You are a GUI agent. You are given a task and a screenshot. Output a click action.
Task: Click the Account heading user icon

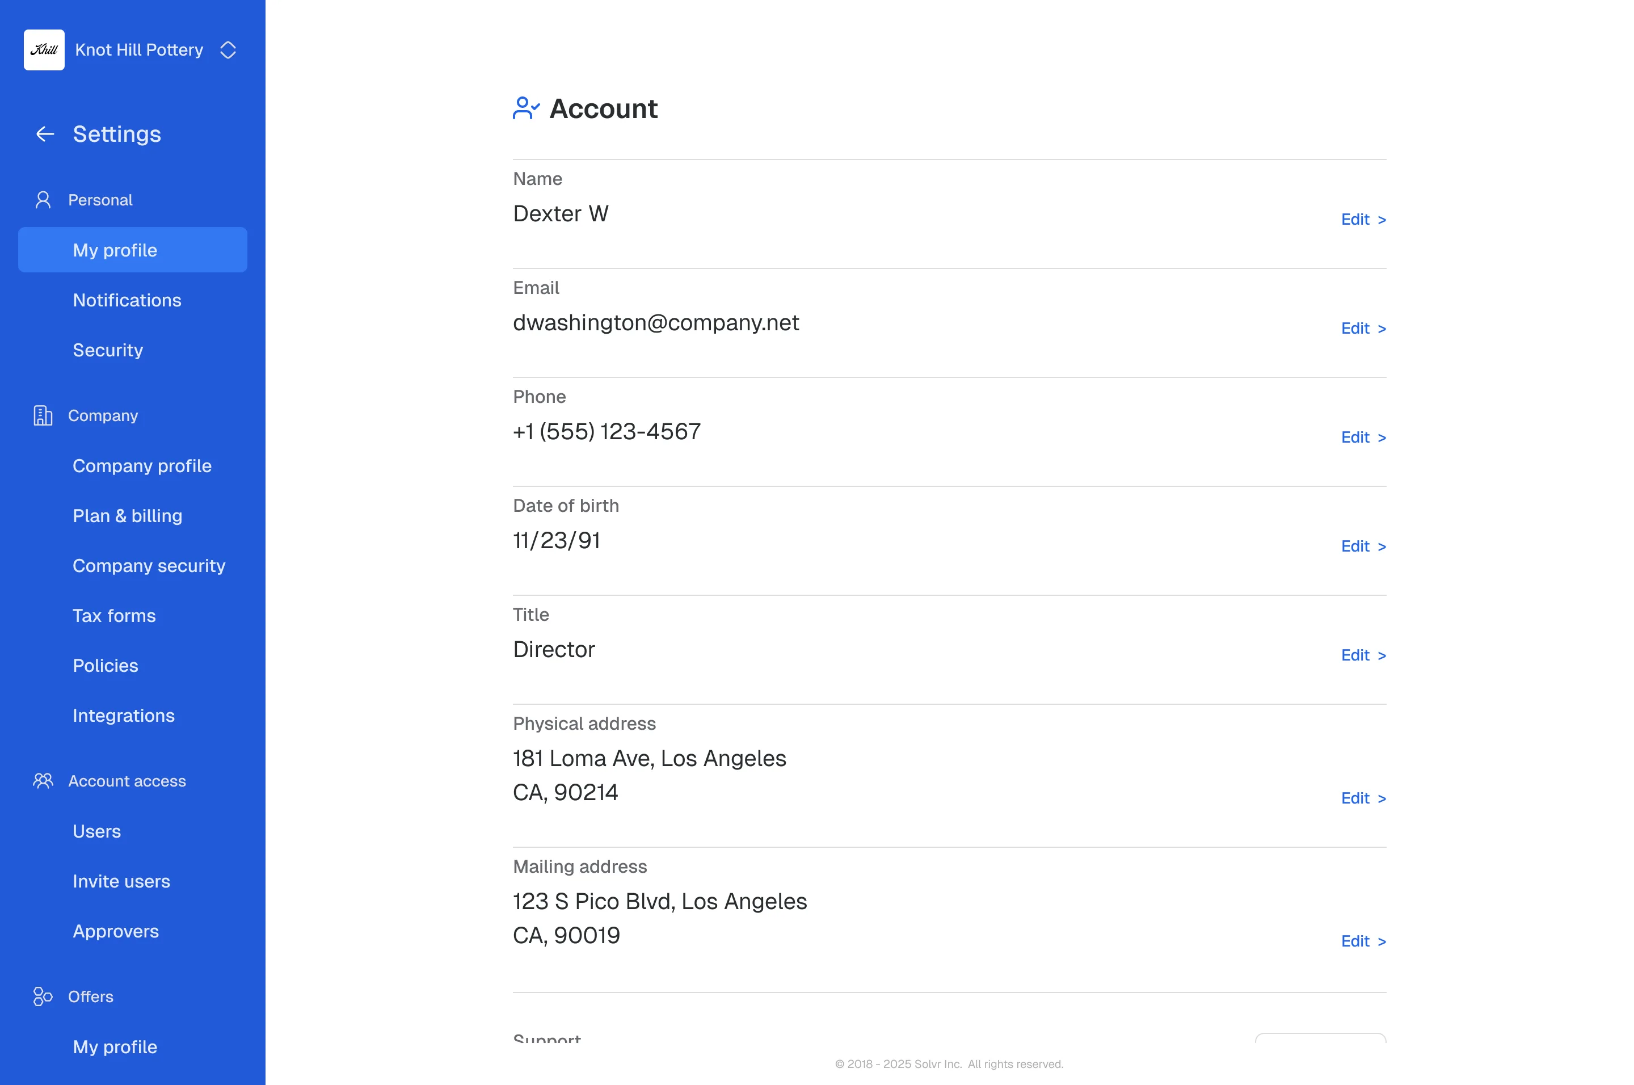(x=526, y=108)
